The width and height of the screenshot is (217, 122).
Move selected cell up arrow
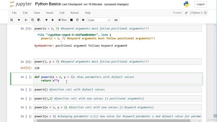46,20
